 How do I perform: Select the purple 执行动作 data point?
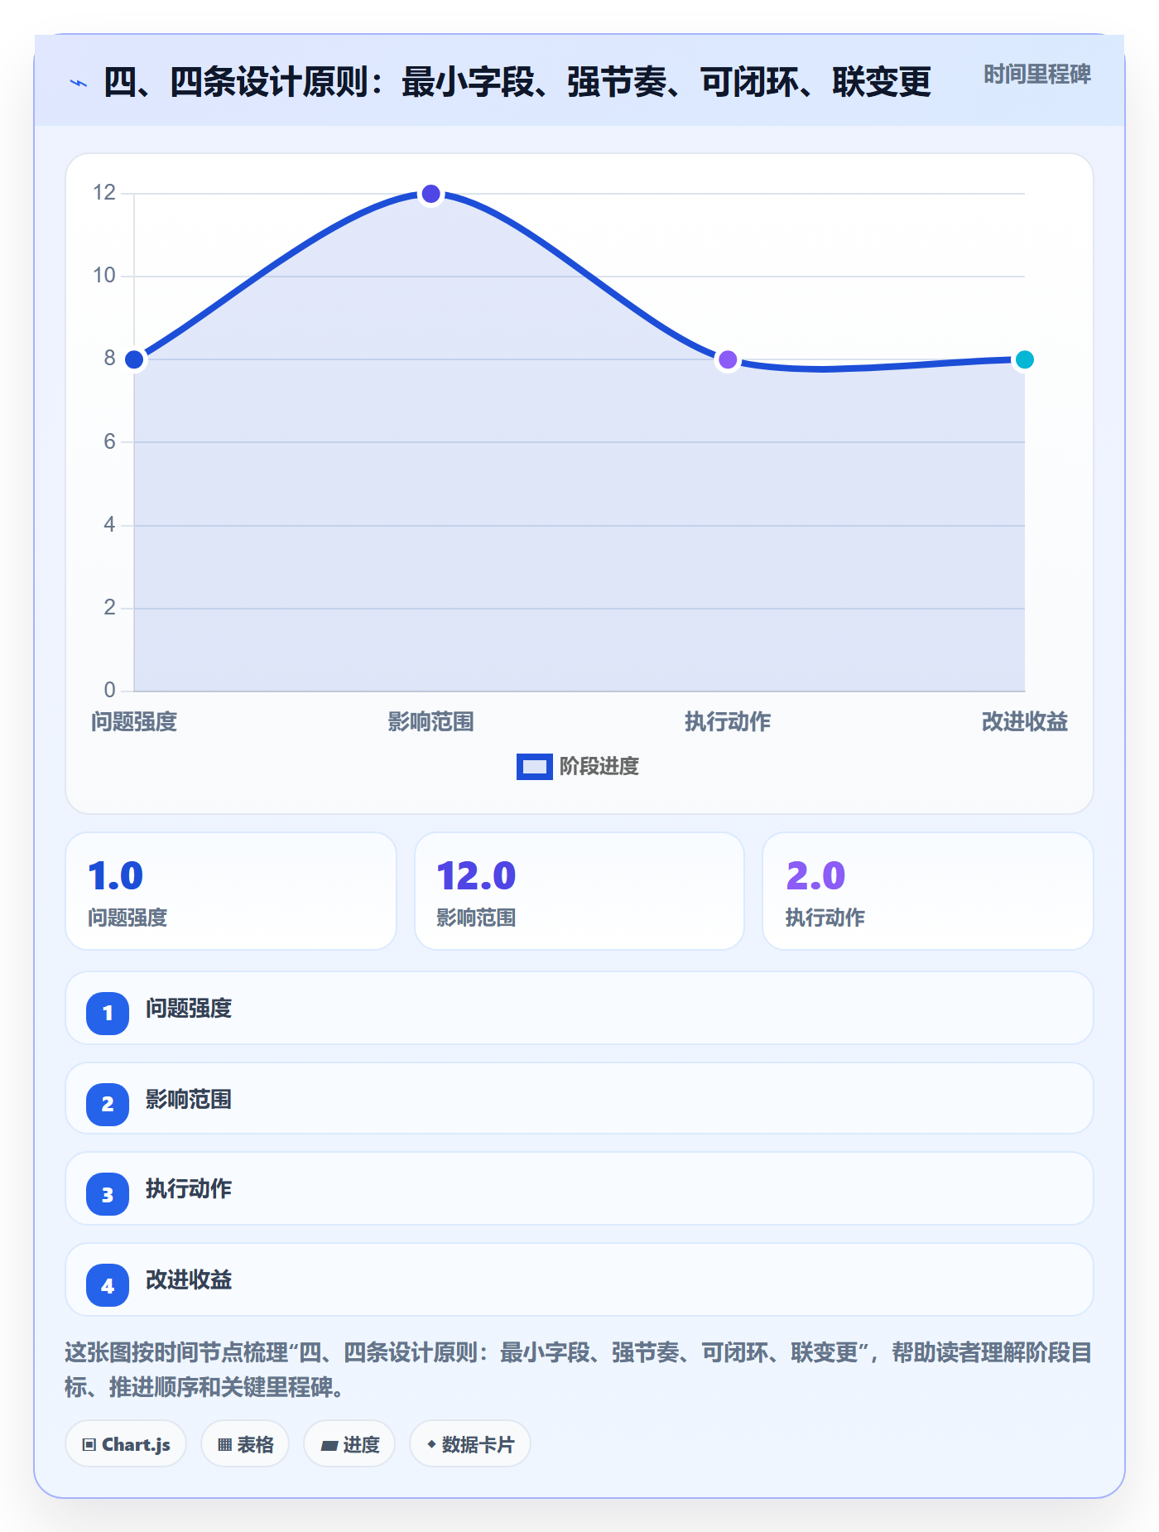[728, 359]
